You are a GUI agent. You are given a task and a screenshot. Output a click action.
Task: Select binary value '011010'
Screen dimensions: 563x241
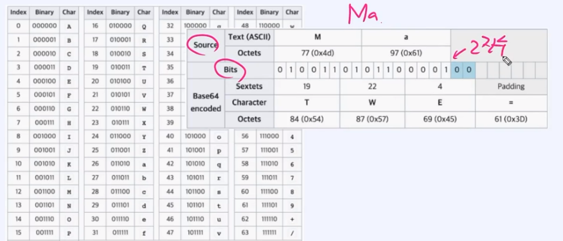(x=120, y=164)
